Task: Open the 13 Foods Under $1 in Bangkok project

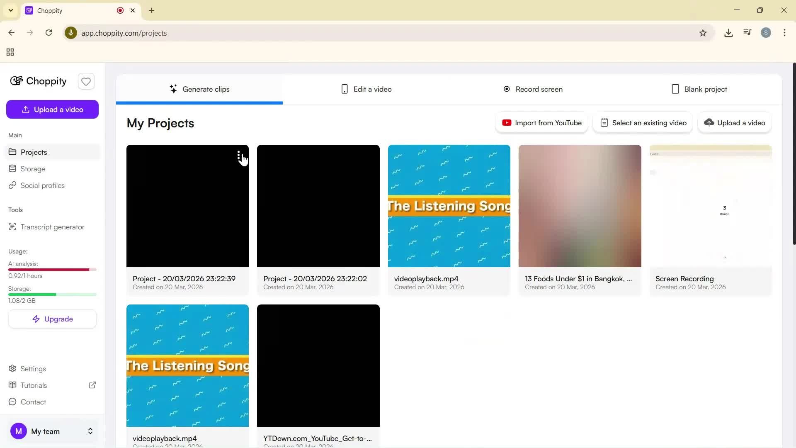Action: [x=580, y=206]
